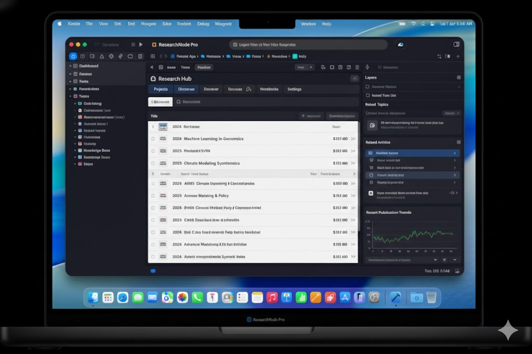Click the Related Articles panel header icon
Image resolution: width=532 pixels, height=354 pixels.
point(458,142)
